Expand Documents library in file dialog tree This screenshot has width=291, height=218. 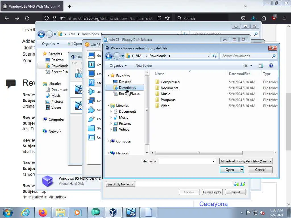[x=111, y=111]
